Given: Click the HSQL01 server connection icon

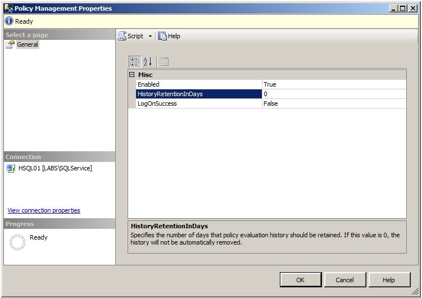Looking at the screenshot, I should [11, 169].
